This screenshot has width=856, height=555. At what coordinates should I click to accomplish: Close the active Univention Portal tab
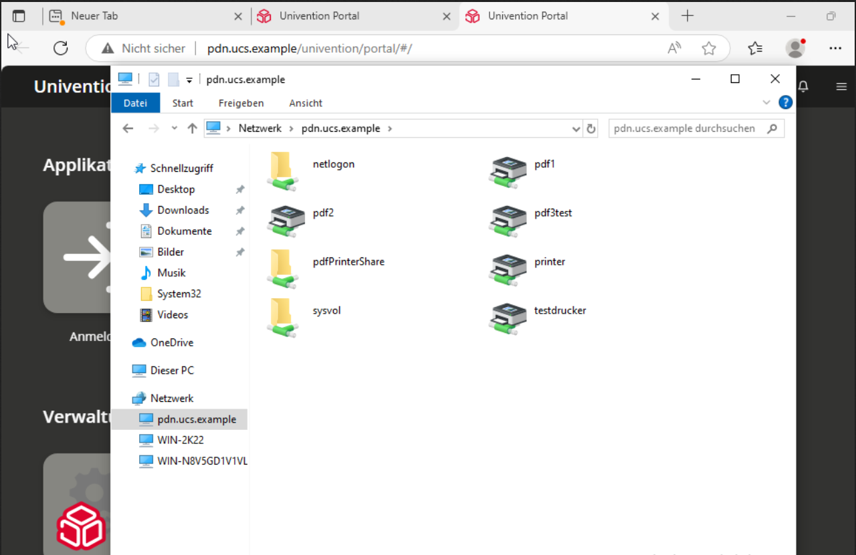click(655, 16)
